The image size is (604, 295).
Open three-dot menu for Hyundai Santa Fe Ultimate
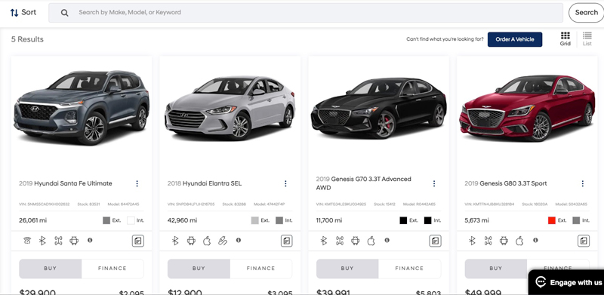[x=137, y=183]
